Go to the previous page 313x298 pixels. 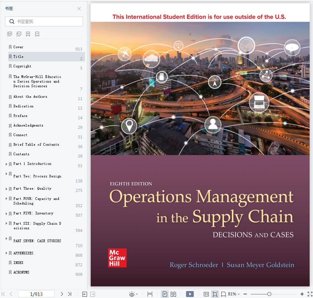pyautogui.click(x=11, y=294)
